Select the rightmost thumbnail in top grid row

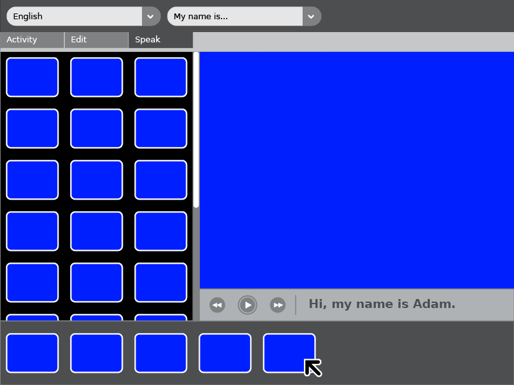[x=161, y=77]
